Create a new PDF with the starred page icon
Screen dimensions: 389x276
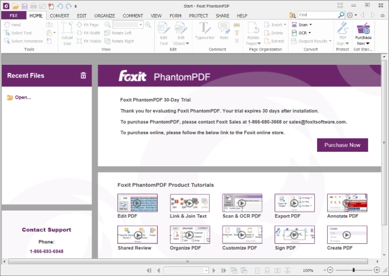[x=51, y=6]
